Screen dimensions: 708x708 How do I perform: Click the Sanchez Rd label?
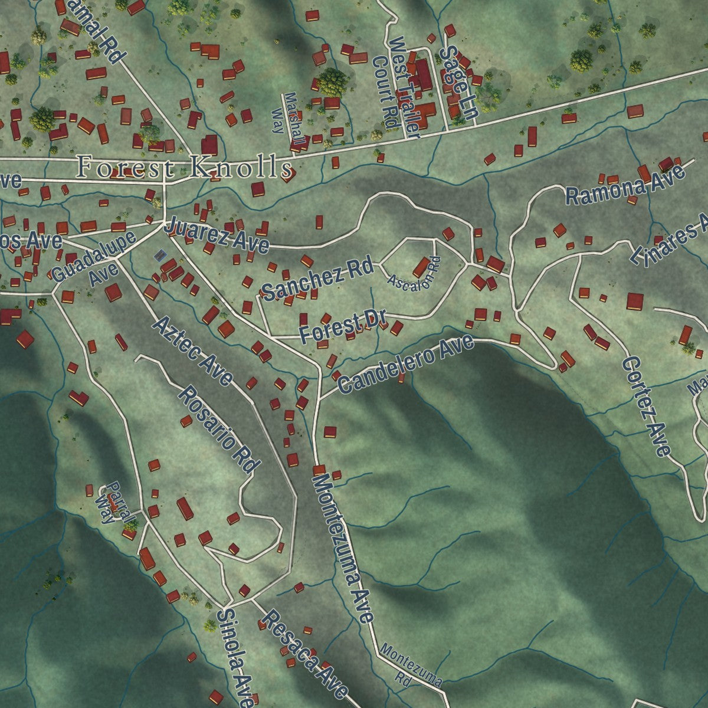pos(317,280)
